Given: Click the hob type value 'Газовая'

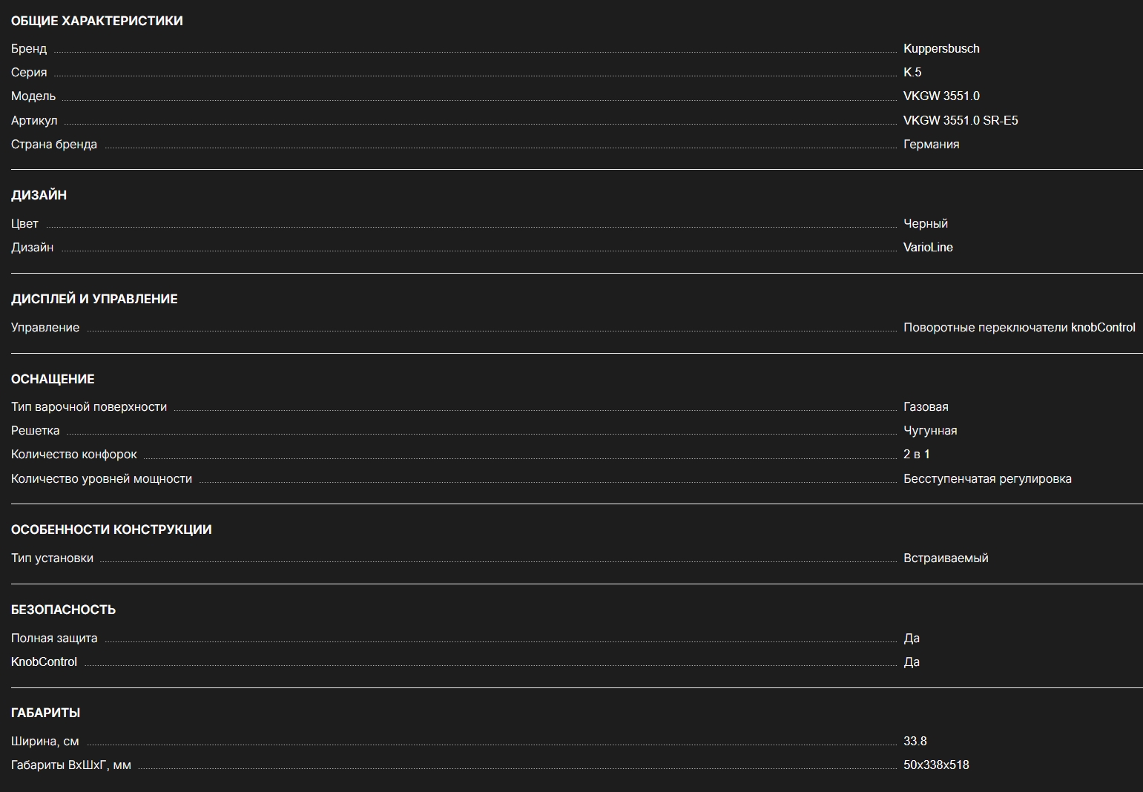Looking at the screenshot, I should 926,407.
